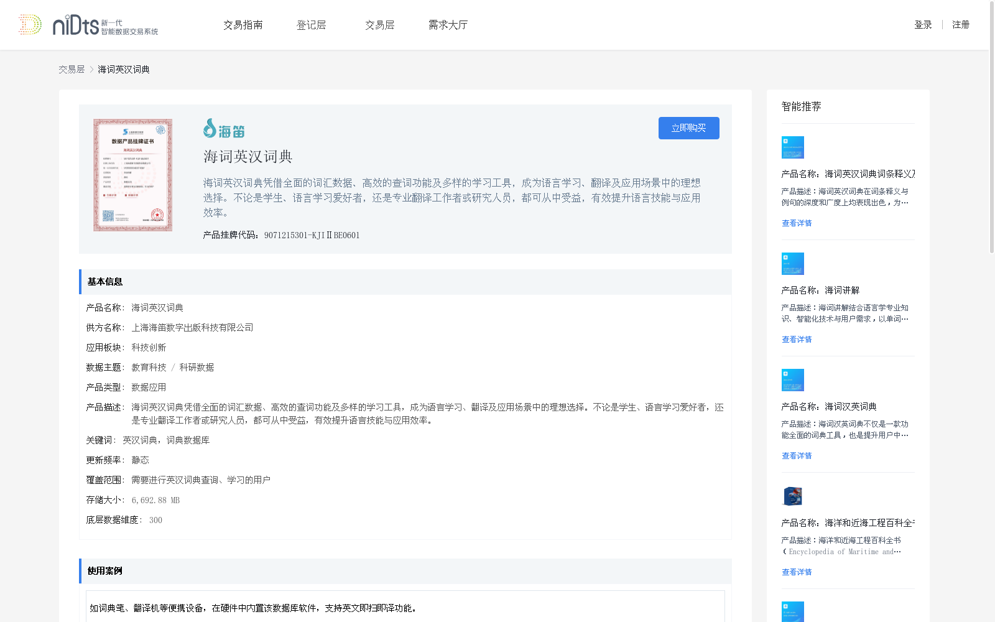Click the 教育科技 data theme value
Screen dimensions: 995x622
tap(149, 368)
